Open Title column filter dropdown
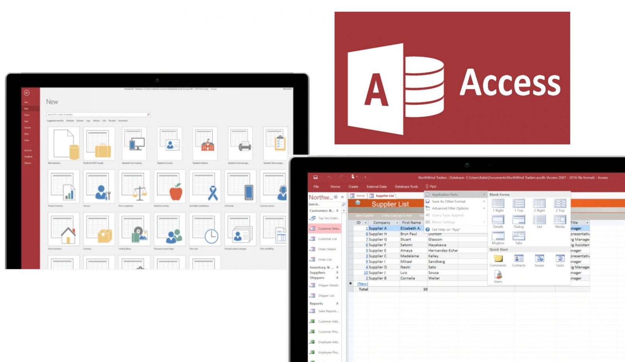The width and height of the screenshot is (625, 362). tap(587, 223)
